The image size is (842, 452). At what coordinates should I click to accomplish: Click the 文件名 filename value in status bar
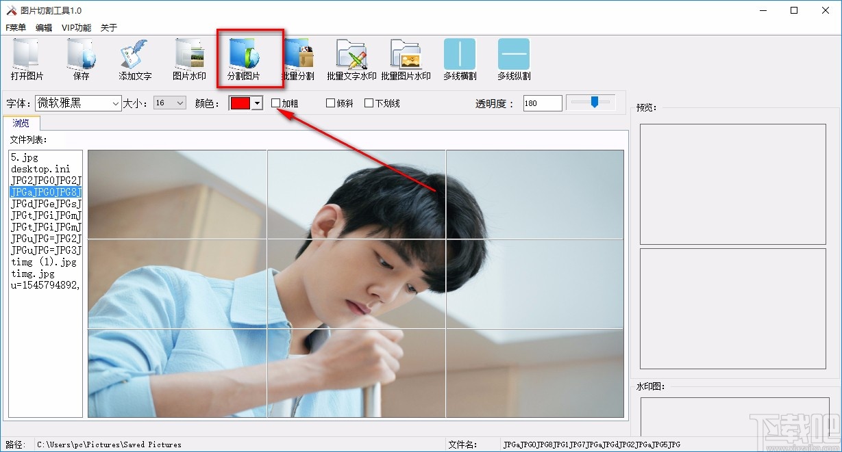click(591, 444)
